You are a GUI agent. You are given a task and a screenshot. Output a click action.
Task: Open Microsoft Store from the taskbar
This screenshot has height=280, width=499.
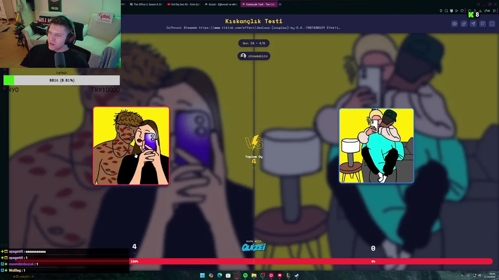[228, 275]
